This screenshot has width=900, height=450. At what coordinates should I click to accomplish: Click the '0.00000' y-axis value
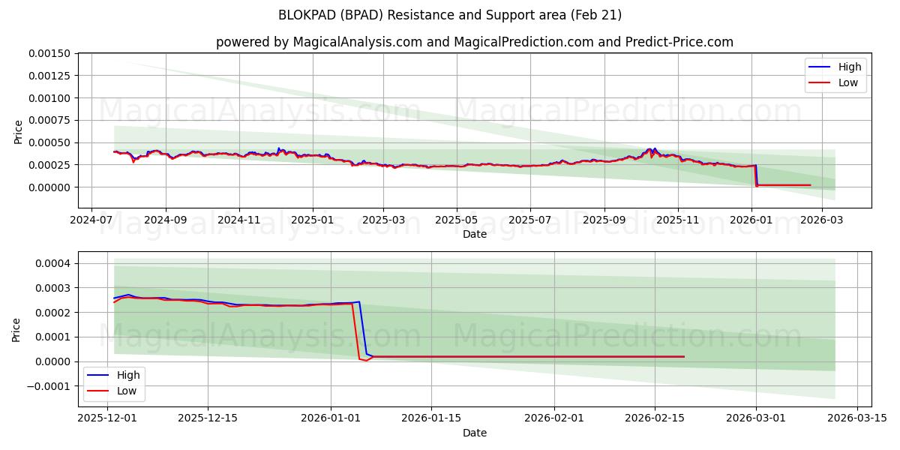(50, 187)
